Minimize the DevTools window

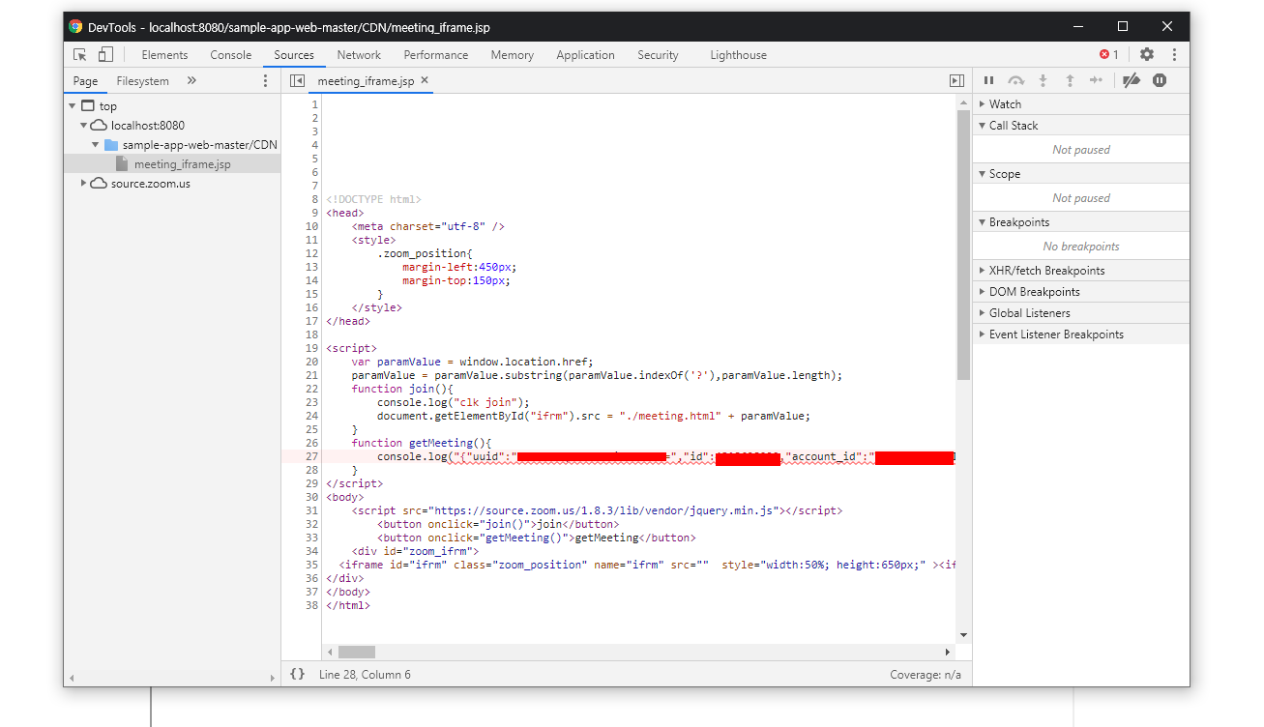click(x=1078, y=27)
